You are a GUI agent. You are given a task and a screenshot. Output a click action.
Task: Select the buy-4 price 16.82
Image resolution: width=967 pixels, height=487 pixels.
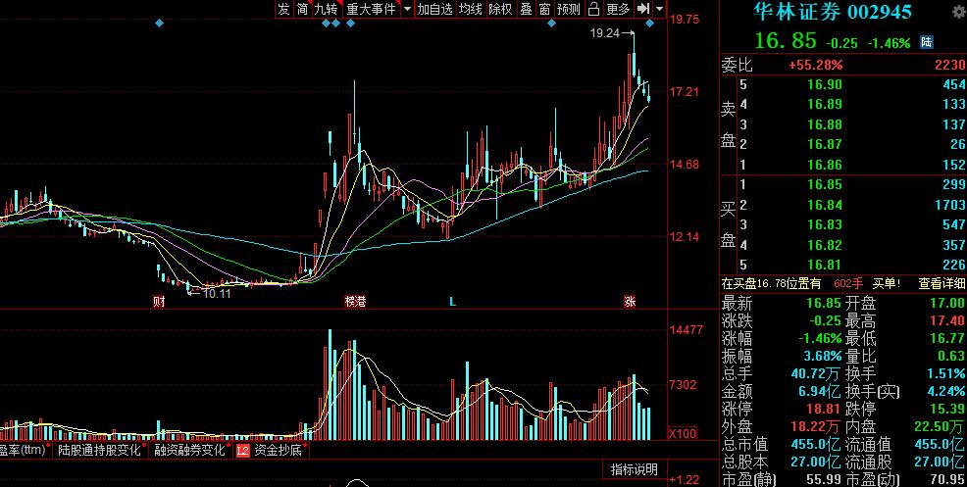point(825,245)
